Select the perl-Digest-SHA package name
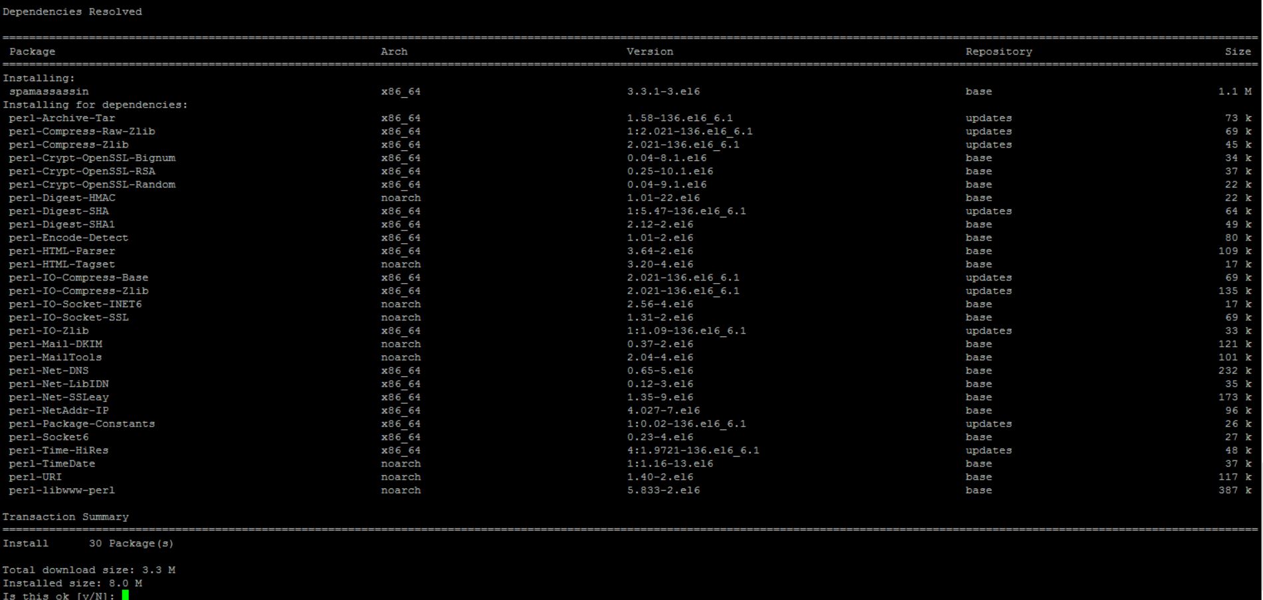The image size is (1263, 600). click(59, 211)
